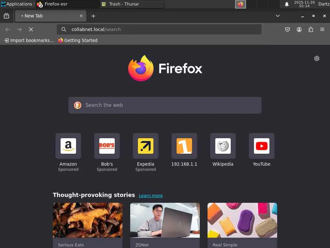Screen dimensions: 330x248
Task: Click the notification bell in panel
Action: [286, 4]
